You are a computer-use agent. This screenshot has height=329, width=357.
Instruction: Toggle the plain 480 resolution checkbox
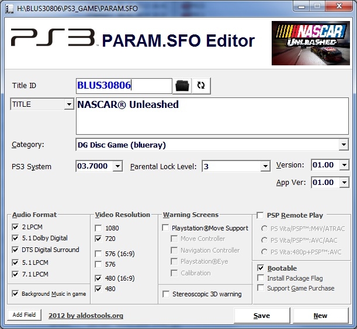[98, 289]
